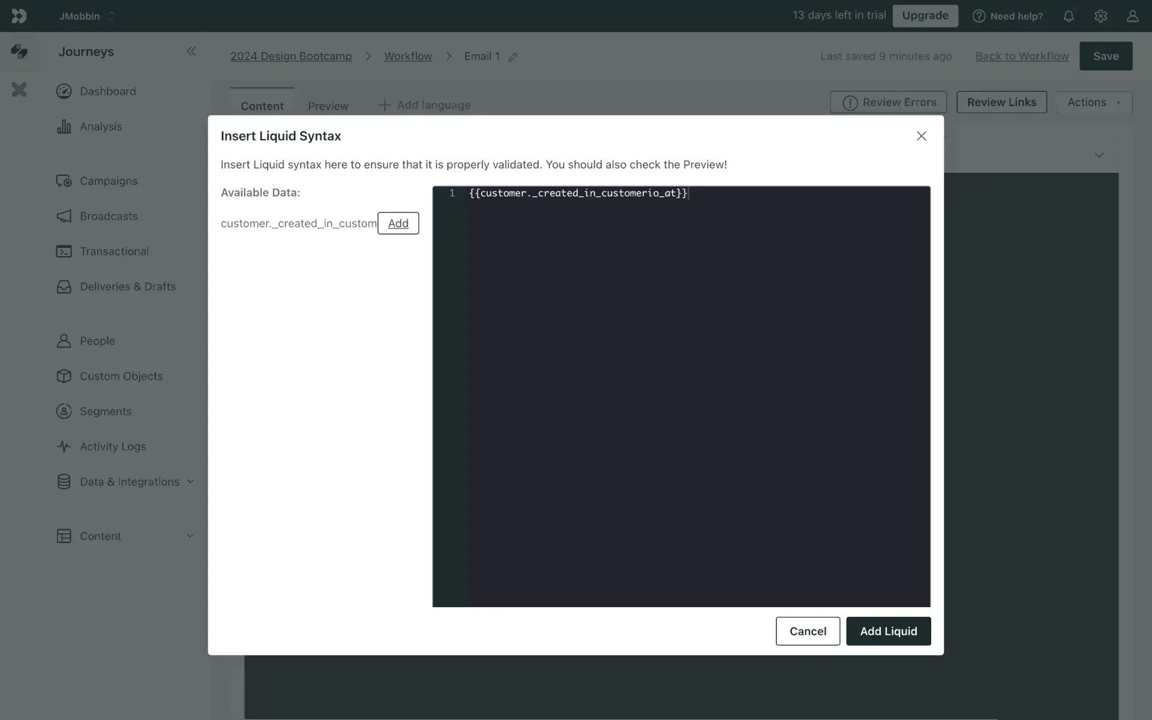Viewport: 1152px width, 720px height.
Task: Open the settings gear icon
Action: click(x=1100, y=16)
